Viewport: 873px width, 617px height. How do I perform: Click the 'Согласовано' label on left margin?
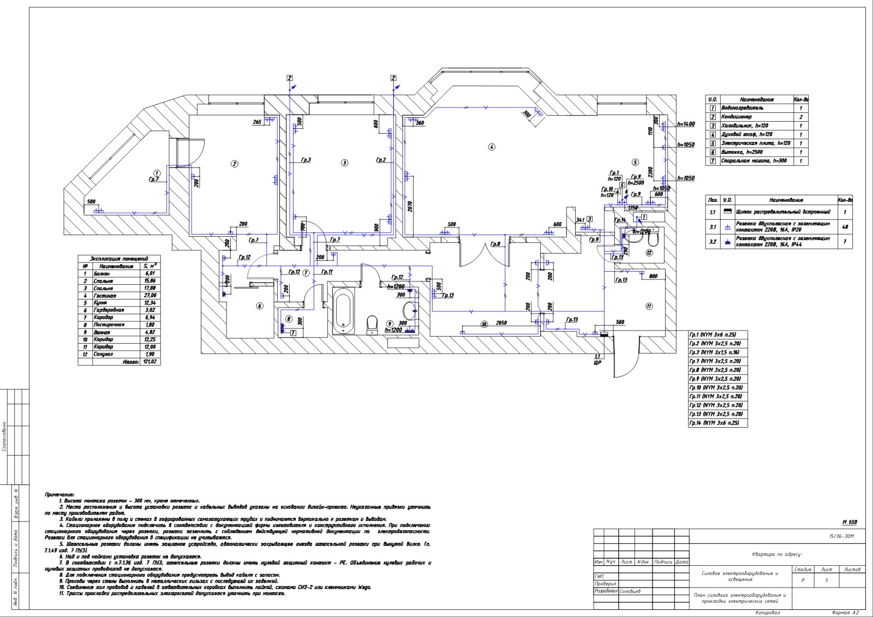coord(5,437)
